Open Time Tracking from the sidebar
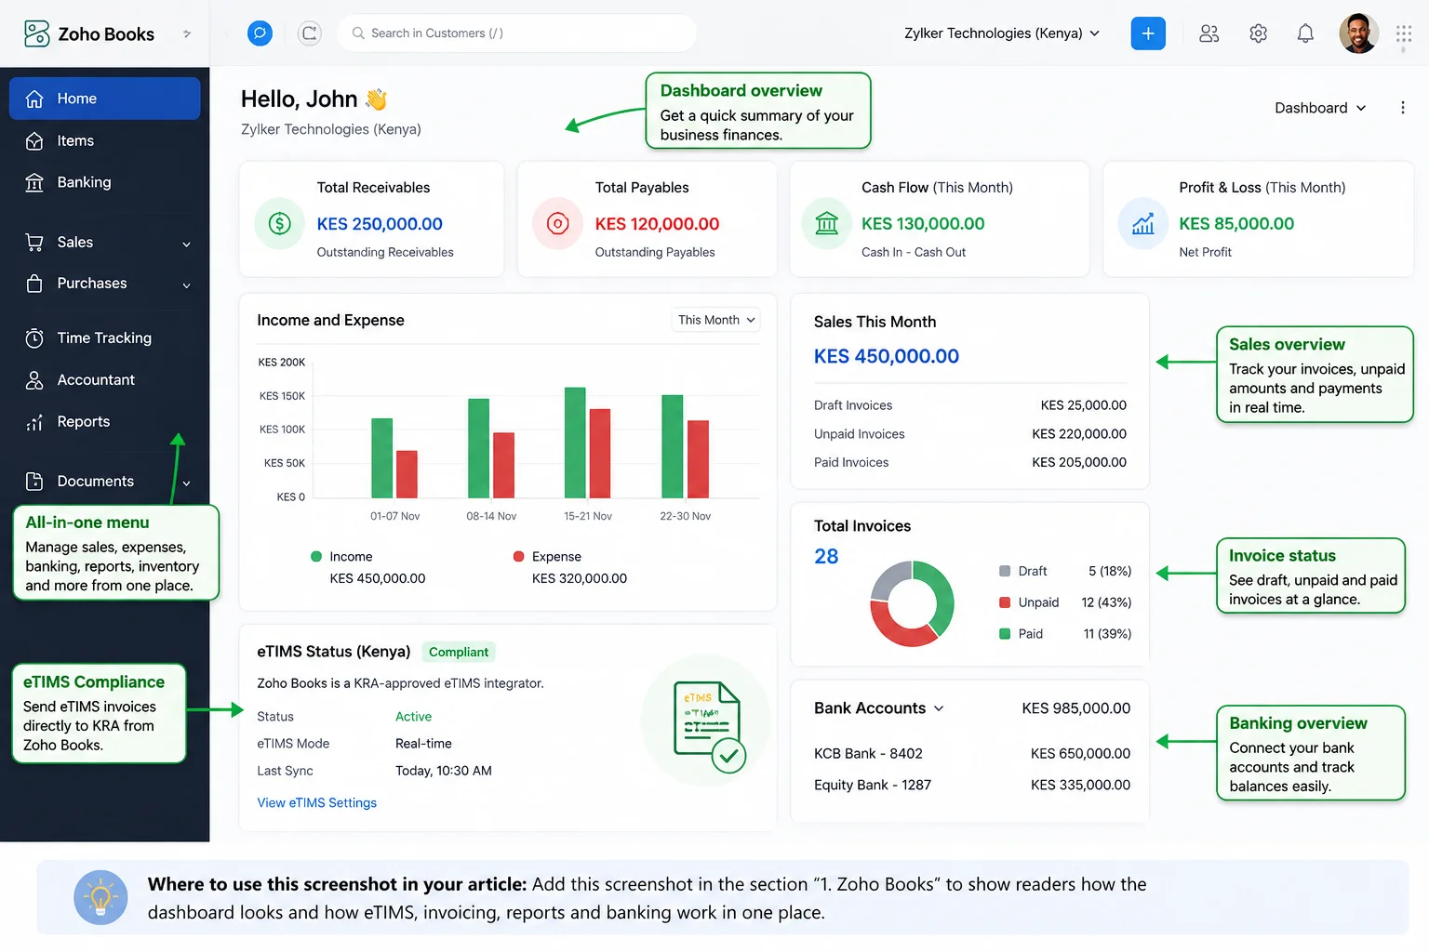Image resolution: width=1429 pixels, height=952 pixels. click(104, 338)
